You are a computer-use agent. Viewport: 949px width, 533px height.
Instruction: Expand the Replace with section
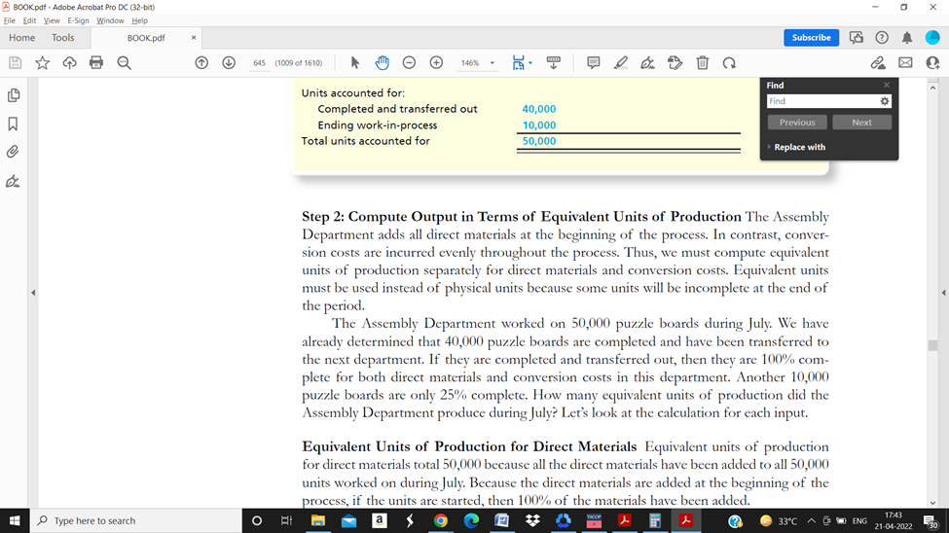(x=798, y=147)
